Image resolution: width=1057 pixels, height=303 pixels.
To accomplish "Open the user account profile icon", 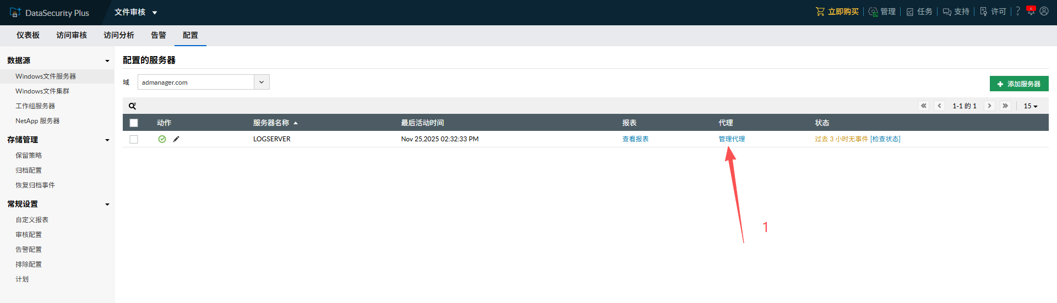I will point(1044,11).
